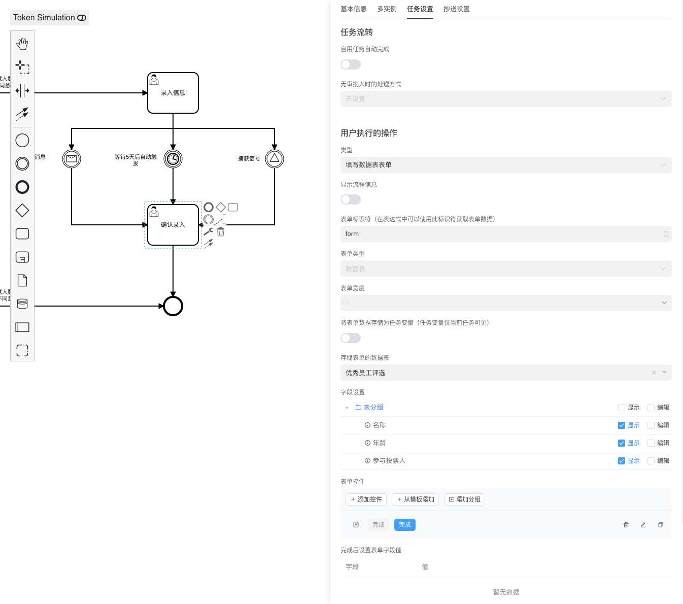The height and width of the screenshot is (604, 683).
Task: Open the 类型 dropdown showing 填写数据表表单
Action: (x=505, y=165)
